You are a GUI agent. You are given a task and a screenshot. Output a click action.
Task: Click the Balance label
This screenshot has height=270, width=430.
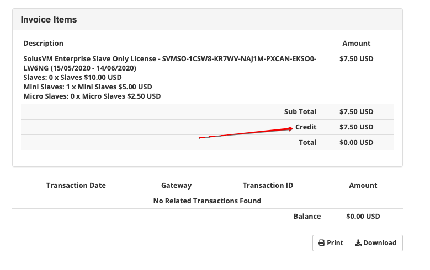point(307,216)
